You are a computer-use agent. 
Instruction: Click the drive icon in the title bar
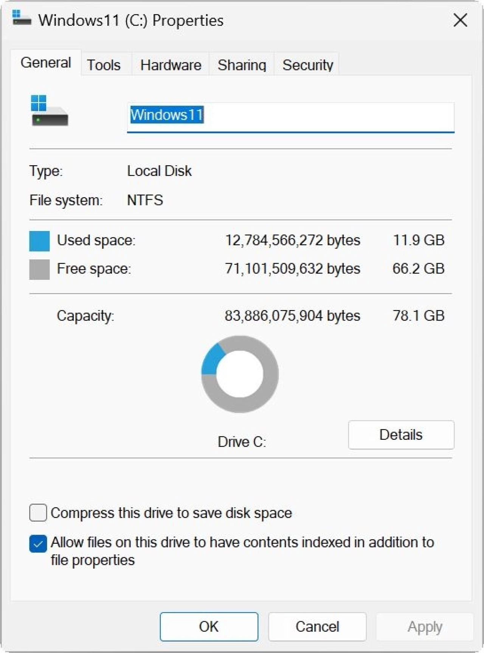pyautogui.click(x=22, y=18)
